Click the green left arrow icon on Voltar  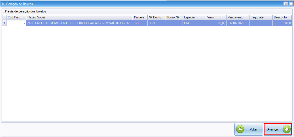click(240, 129)
